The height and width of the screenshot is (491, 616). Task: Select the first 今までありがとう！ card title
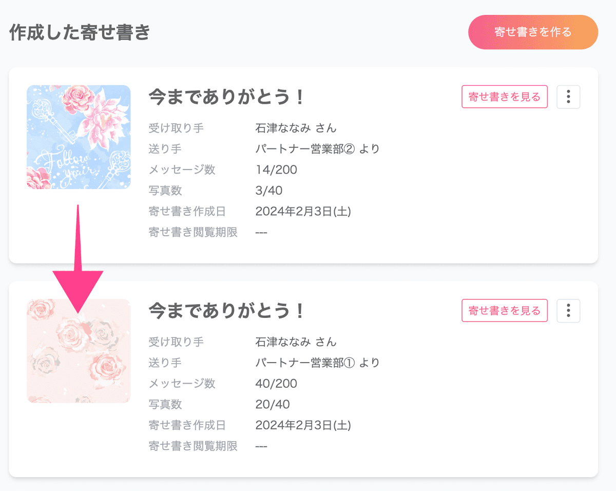click(x=226, y=97)
